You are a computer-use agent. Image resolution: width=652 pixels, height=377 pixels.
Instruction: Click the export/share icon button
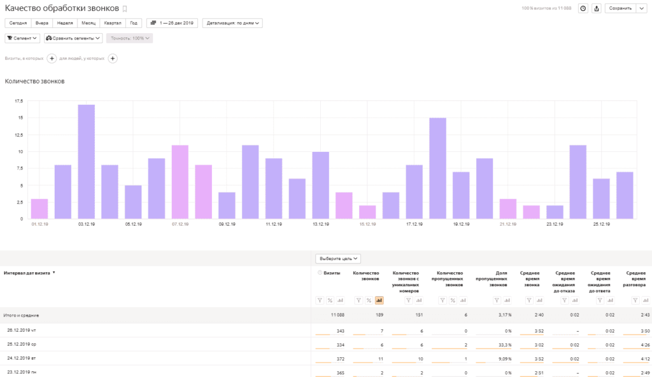click(597, 8)
